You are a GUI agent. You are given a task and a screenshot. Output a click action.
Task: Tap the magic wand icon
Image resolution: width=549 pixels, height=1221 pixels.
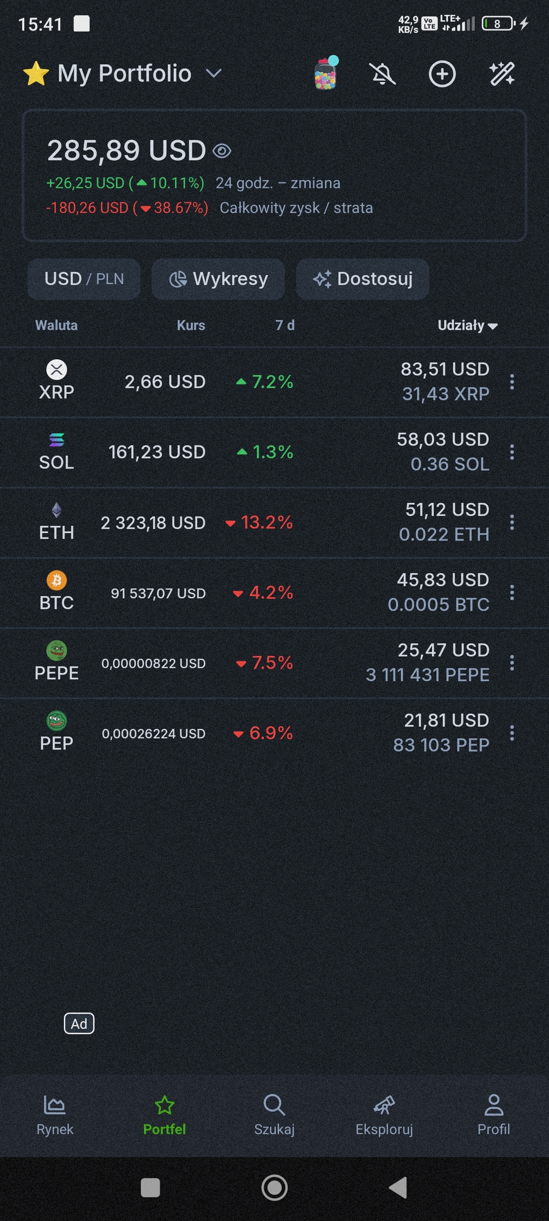coord(502,74)
